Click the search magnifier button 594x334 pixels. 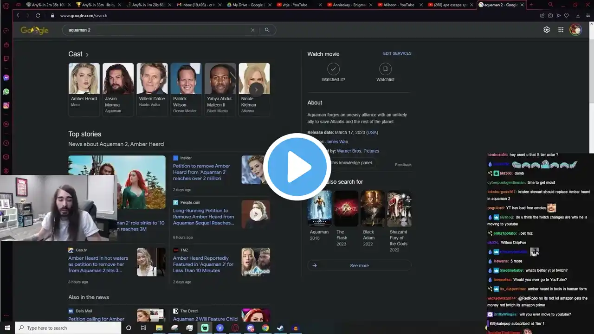click(x=267, y=30)
